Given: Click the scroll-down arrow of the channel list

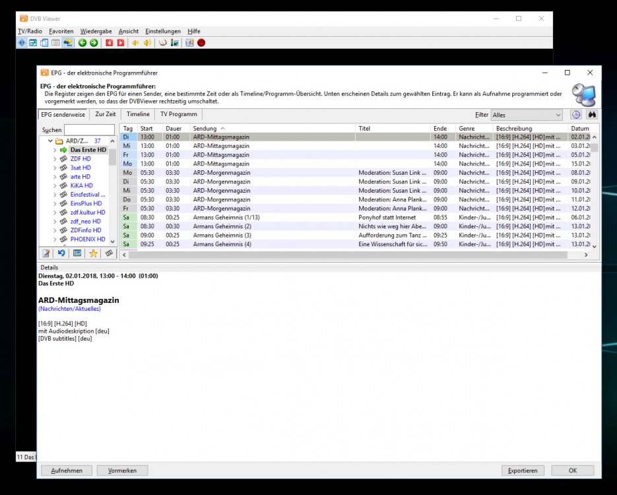Looking at the screenshot, I should point(113,241).
